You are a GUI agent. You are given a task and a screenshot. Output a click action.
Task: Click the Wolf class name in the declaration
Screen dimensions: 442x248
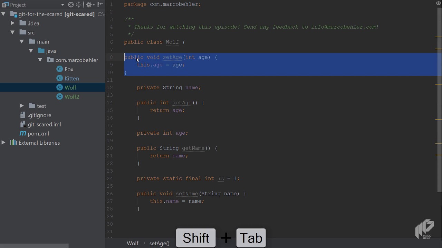pyautogui.click(x=172, y=42)
